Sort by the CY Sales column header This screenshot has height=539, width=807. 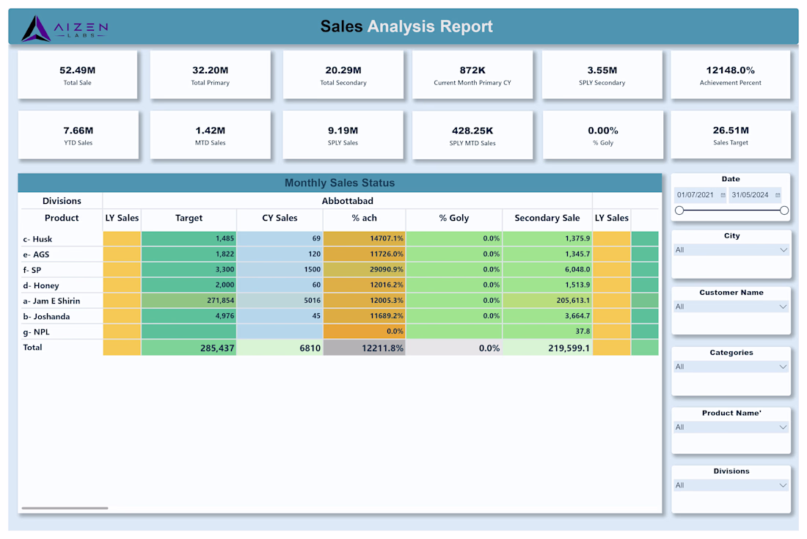[x=280, y=218]
